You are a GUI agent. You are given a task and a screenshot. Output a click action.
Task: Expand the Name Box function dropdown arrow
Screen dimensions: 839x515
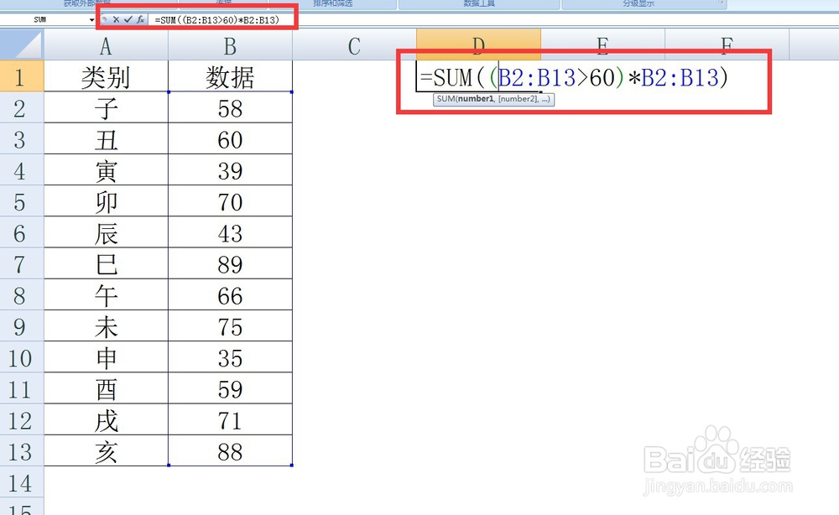[92, 20]
